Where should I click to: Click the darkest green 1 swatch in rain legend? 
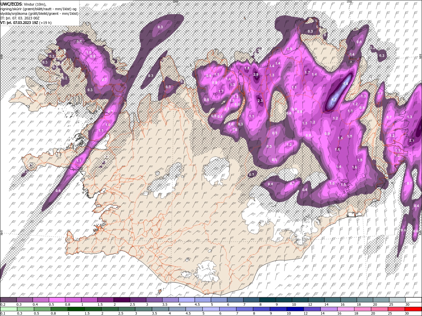[76, 309]
